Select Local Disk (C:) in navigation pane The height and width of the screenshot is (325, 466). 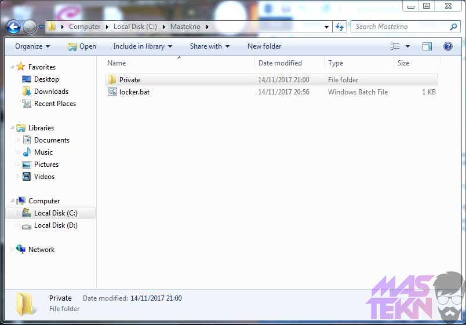[50, 213]
